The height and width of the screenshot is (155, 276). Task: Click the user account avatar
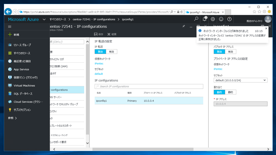(x=268, y=20)
